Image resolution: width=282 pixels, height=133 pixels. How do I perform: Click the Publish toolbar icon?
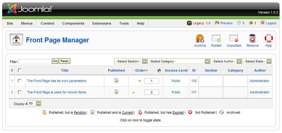click(216, 38)
